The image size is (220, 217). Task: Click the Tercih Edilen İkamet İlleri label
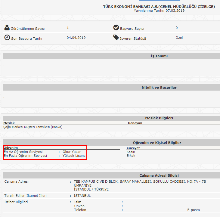[25, 196]
